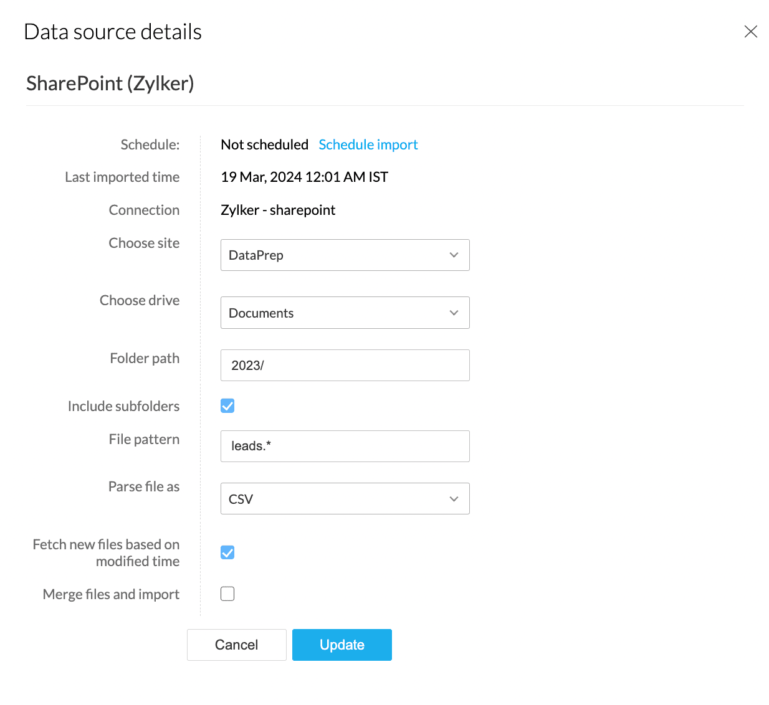The width and height of the screenshot is (769, 705).
Task: Click the chevron arrow in the Documents field
Action: click(454, 313)
